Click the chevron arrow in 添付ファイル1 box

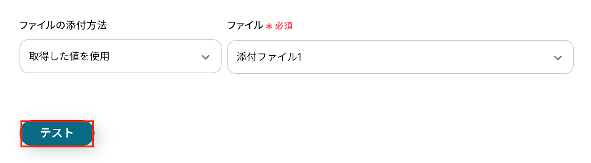(x=558, y=58)
